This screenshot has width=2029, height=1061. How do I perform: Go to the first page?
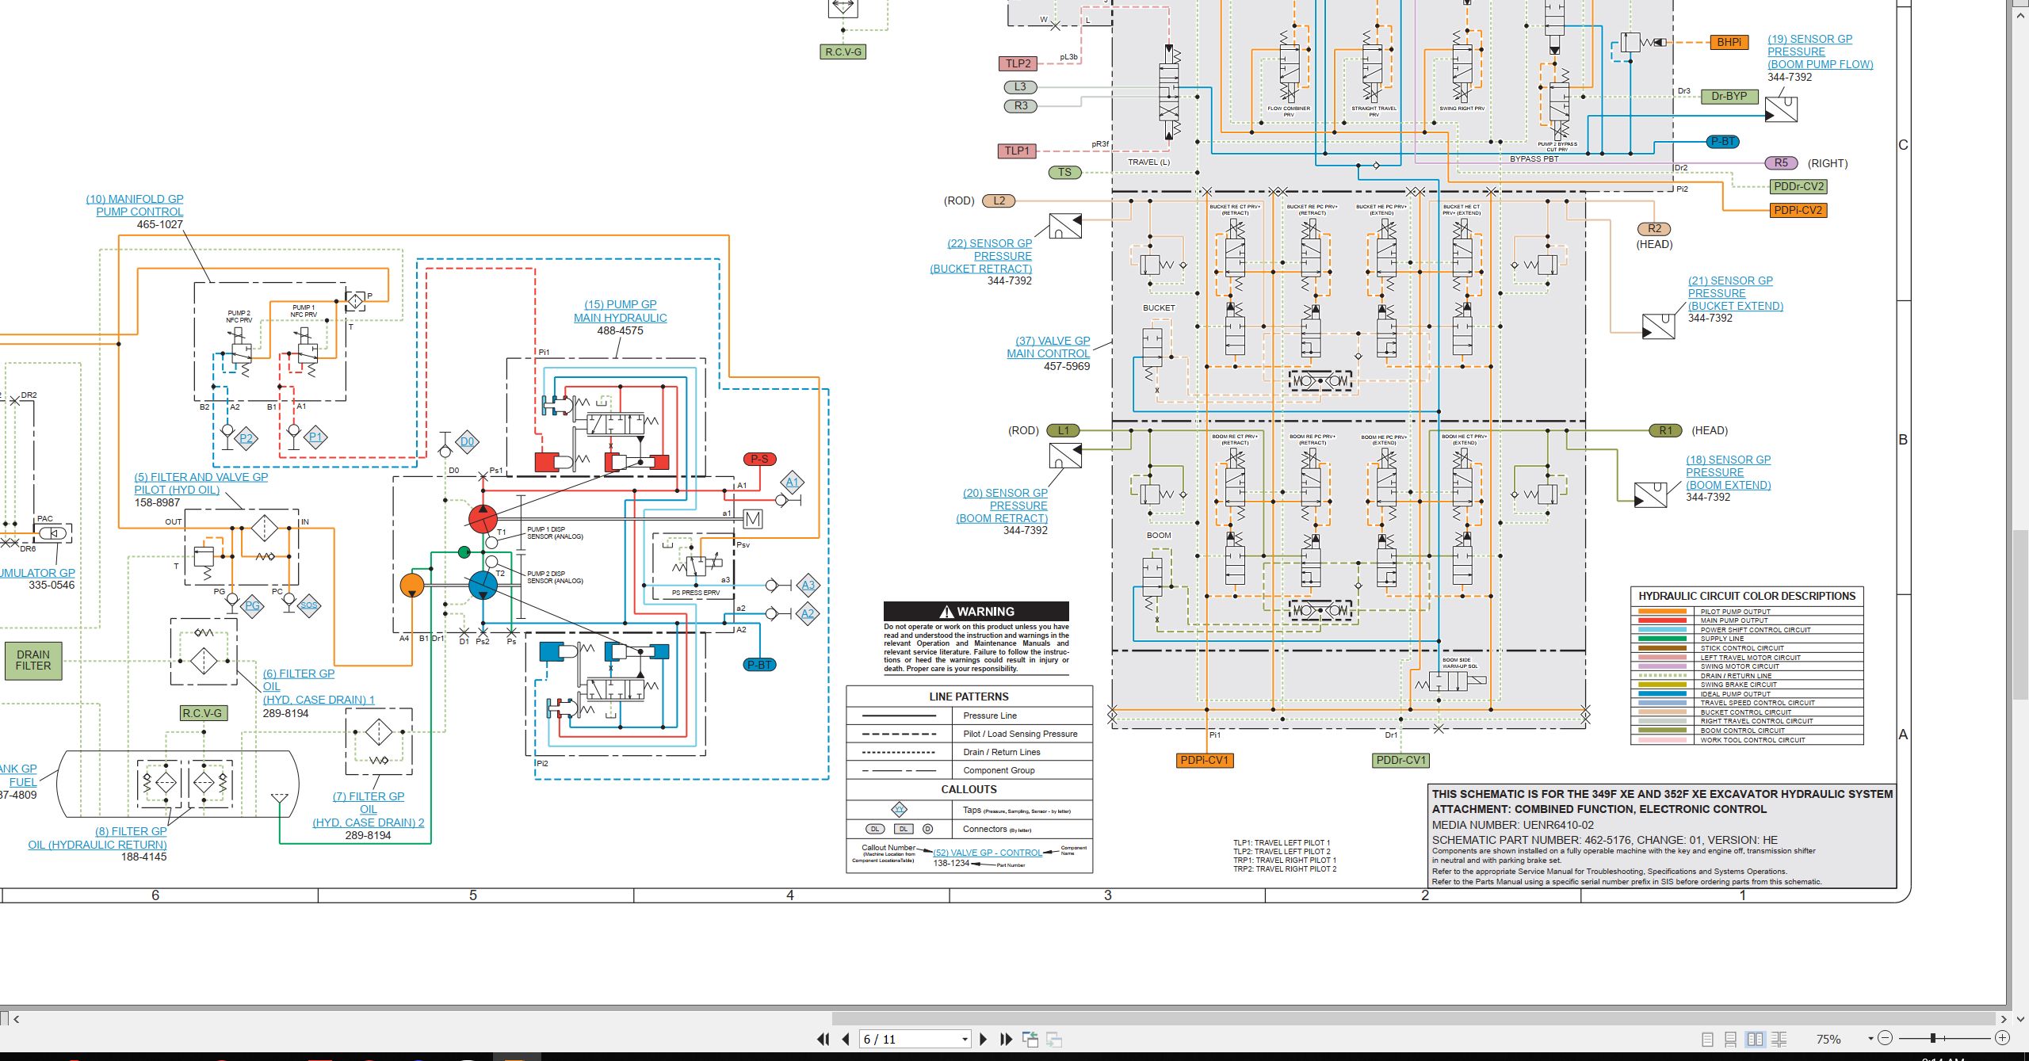pos(823,1039)
